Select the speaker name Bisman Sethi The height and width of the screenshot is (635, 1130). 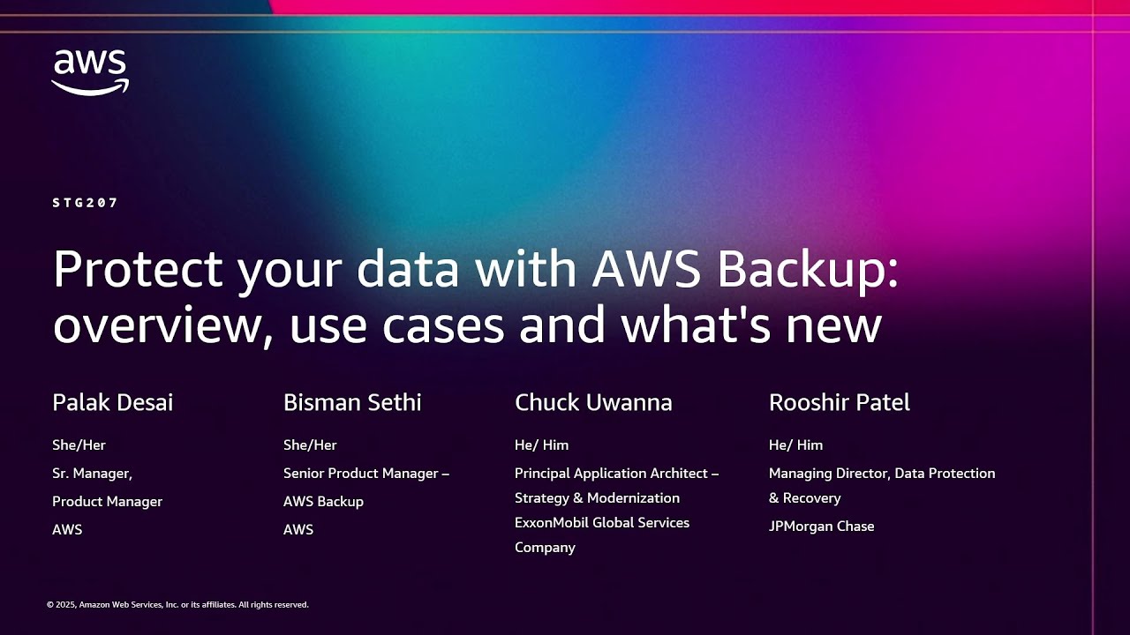click(352, 403)
